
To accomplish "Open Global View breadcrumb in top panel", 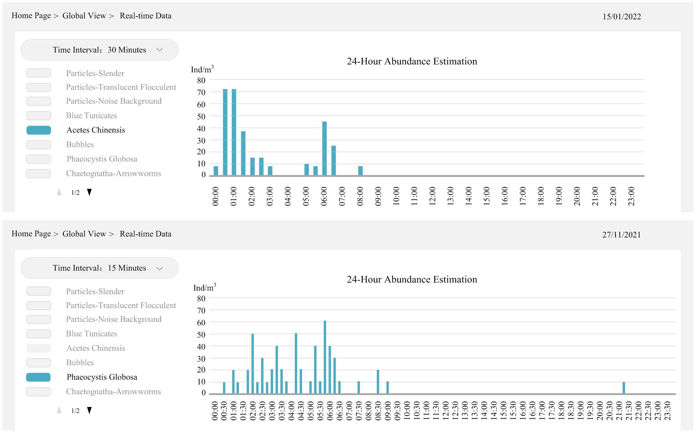I will (x=84, y=16).
